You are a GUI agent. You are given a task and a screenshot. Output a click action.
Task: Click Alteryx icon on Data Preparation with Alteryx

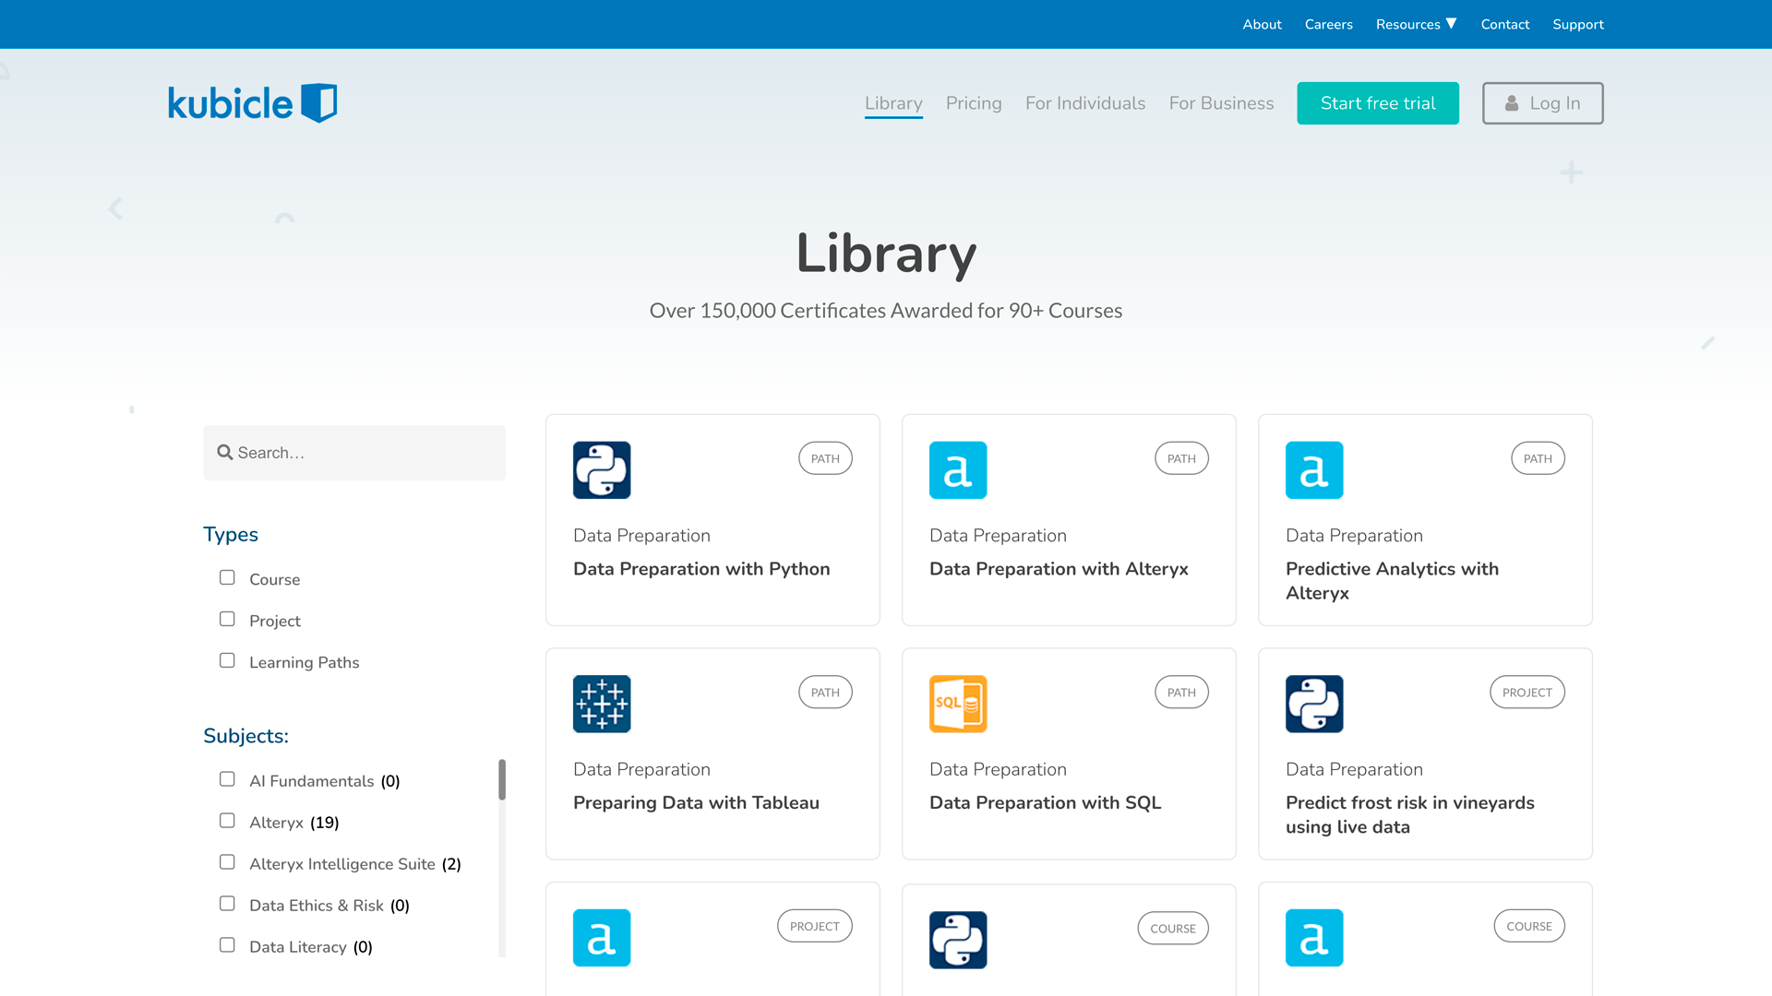(x=958, y=470)
